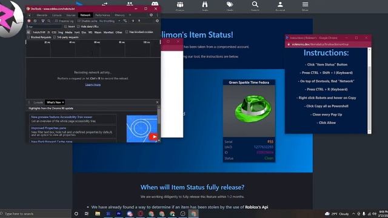388x218 pixels.
Task: Filter requests by Img type
Action: pyautogui.click(x=61, y=32)
